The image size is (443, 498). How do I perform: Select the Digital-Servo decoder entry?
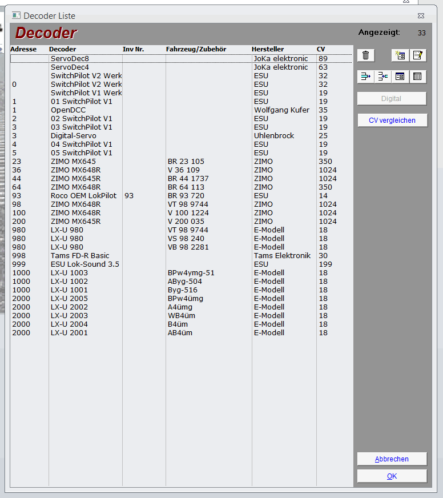click(x=73, y=136)
